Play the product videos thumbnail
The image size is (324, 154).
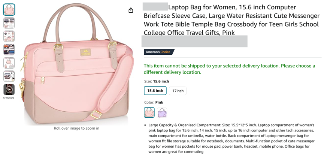point(9,89)
